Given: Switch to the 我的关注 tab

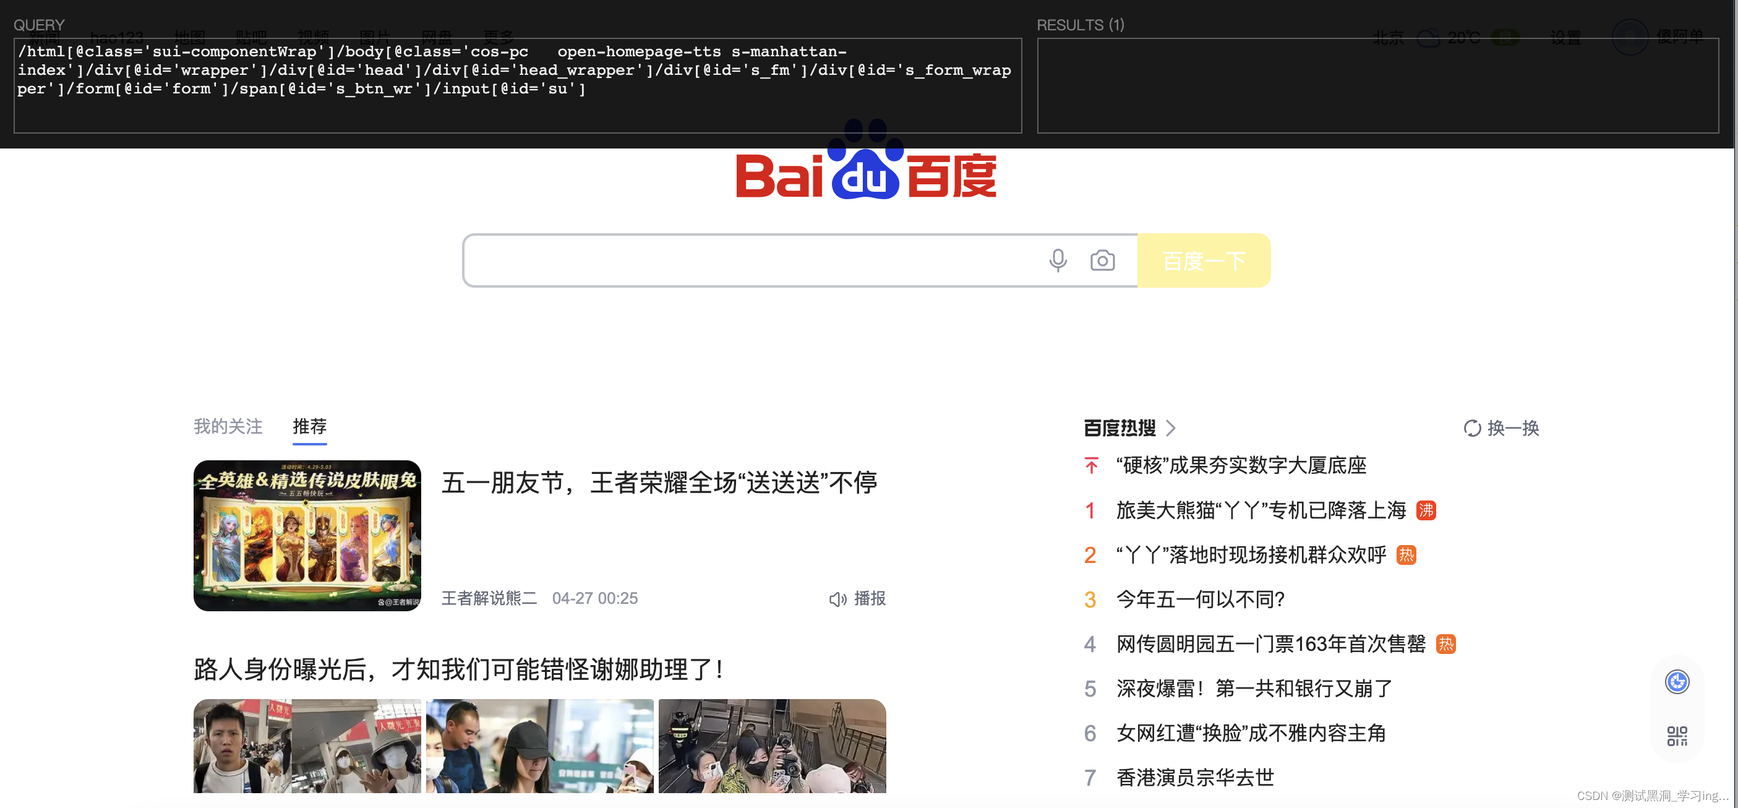Looking at the screenshot, I should pyautogui.click(x=228, y=427).
